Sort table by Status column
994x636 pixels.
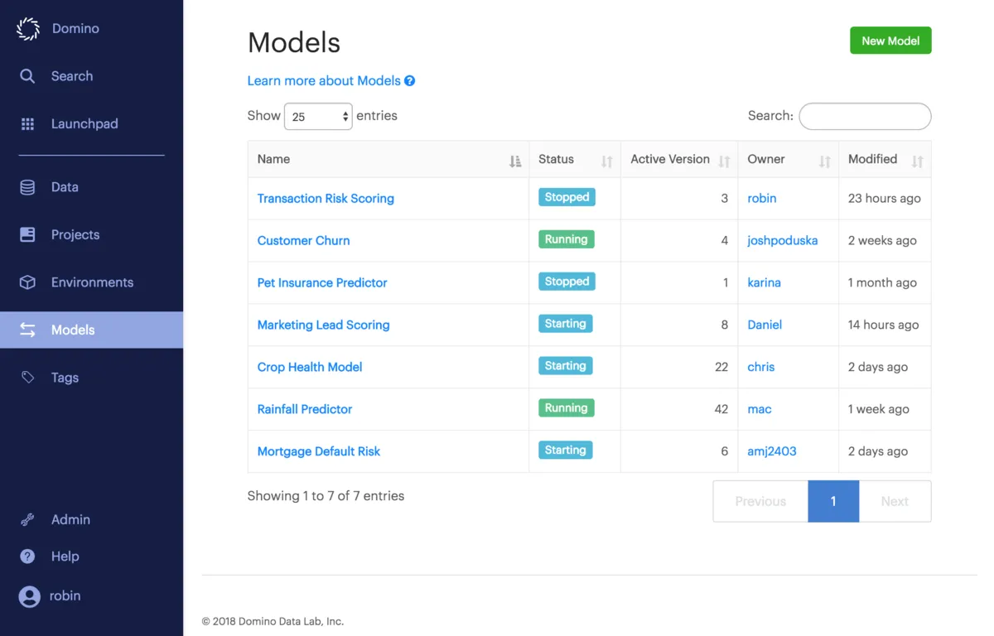pyautogui.click(x=606, y=161)
